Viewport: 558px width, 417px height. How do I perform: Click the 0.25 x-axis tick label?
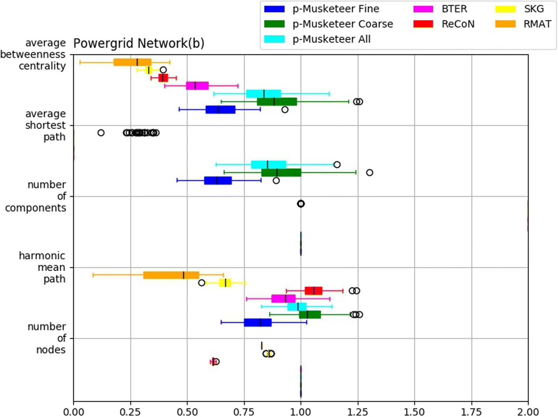coord(131,412)
